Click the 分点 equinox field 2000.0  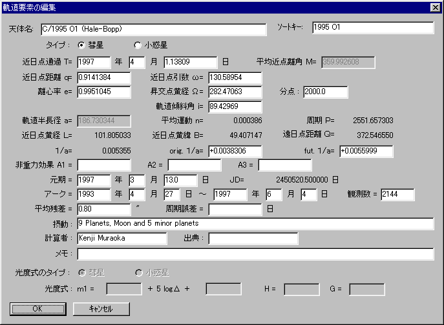pos(326,92)
